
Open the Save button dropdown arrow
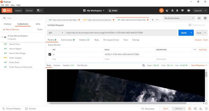pyautogui.click(x=205, y=33)
